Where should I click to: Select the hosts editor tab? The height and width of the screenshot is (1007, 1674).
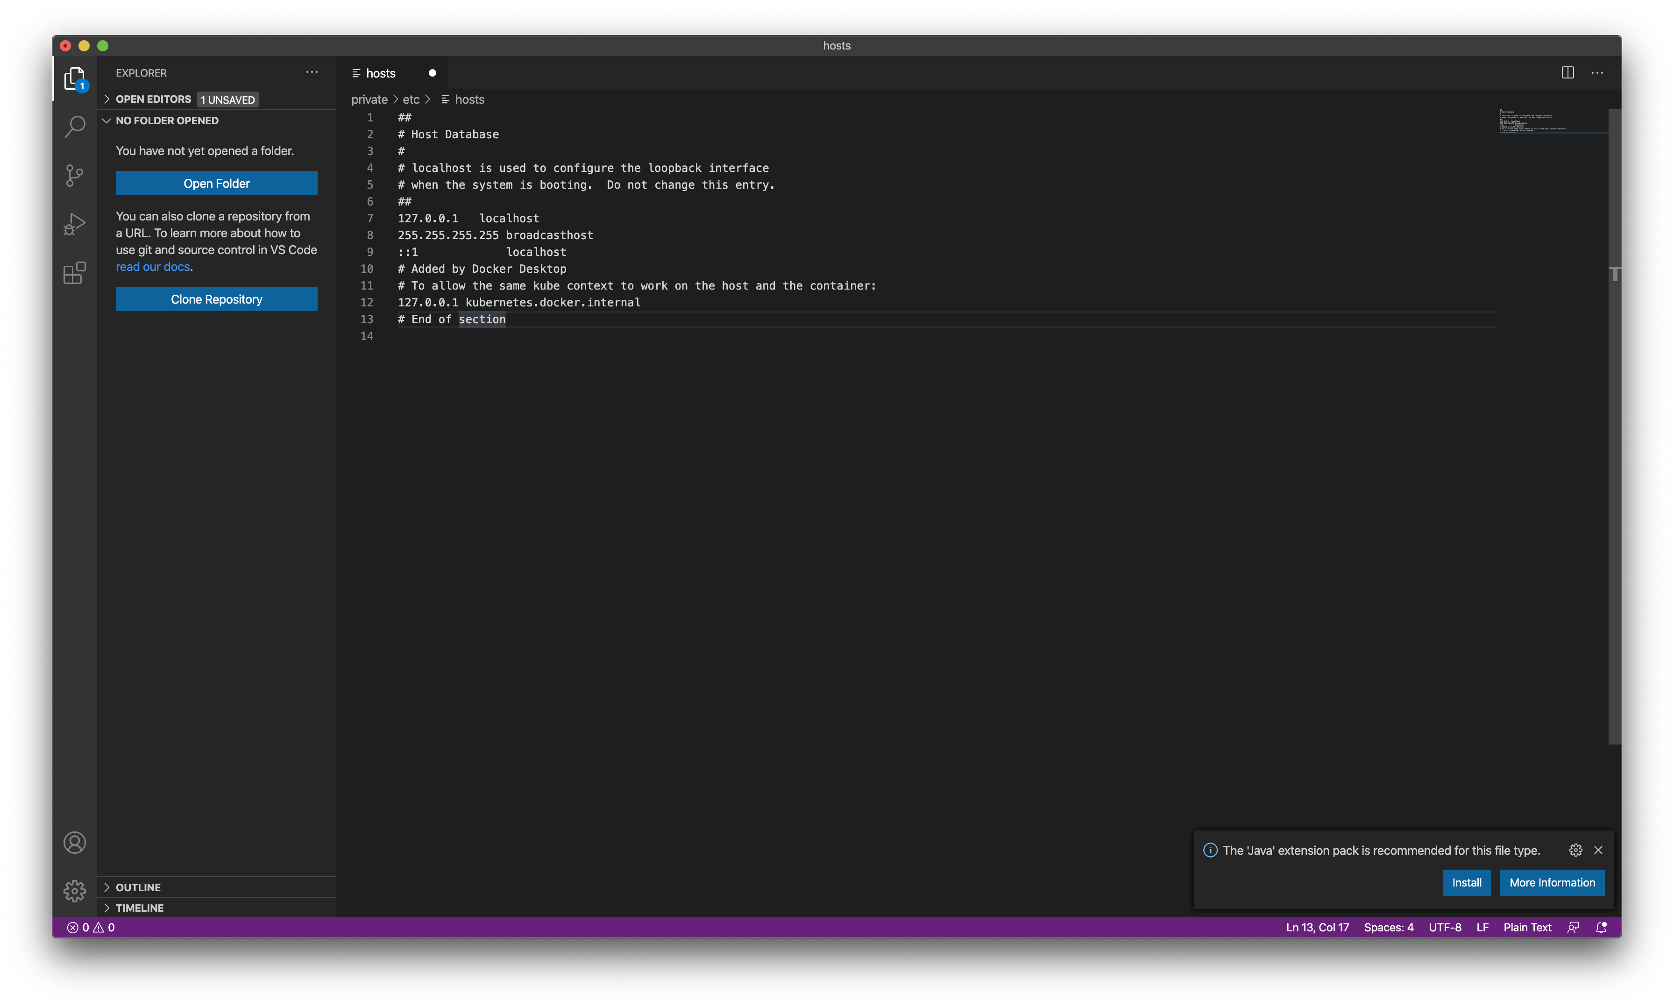[381, 73]
